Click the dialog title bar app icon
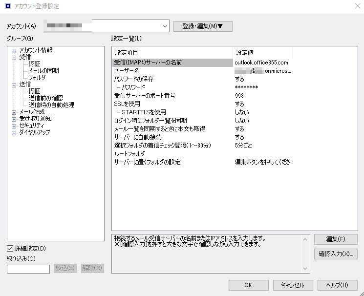Image resolution: width=364 pixels, height=296 pixels. [x=8, y=6]
